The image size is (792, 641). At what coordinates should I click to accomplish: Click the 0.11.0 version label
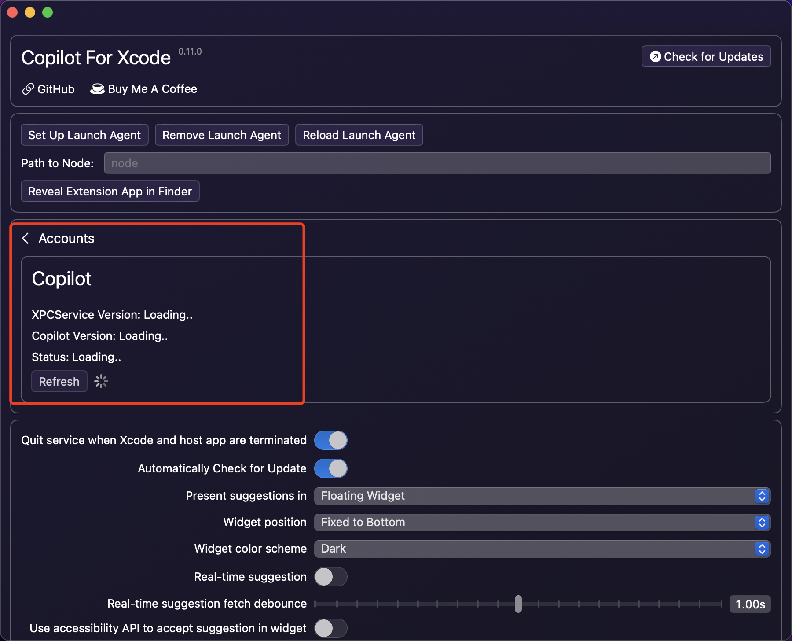[x=190, y=52]
